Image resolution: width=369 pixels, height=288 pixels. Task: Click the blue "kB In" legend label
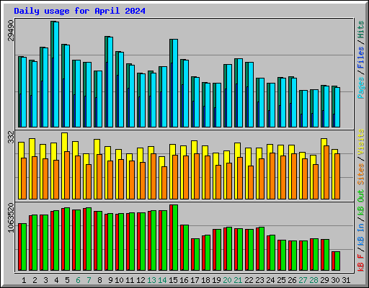click(x=361, y=234)
